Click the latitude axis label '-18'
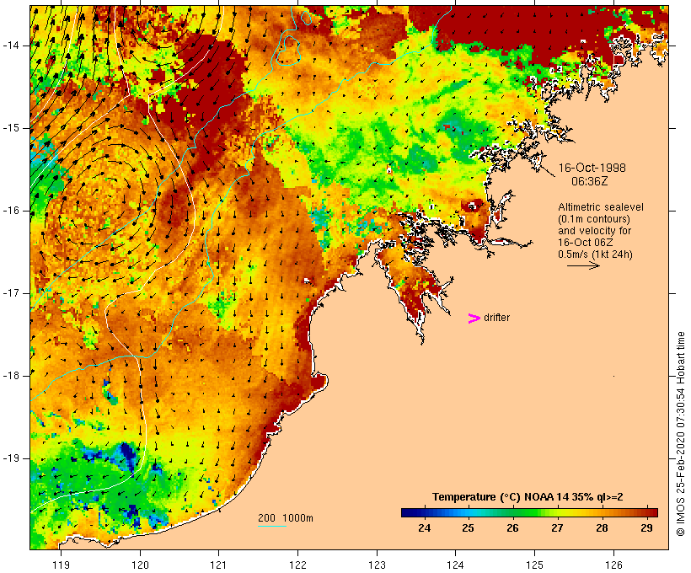Screen dimensions: 691x573 10,376
